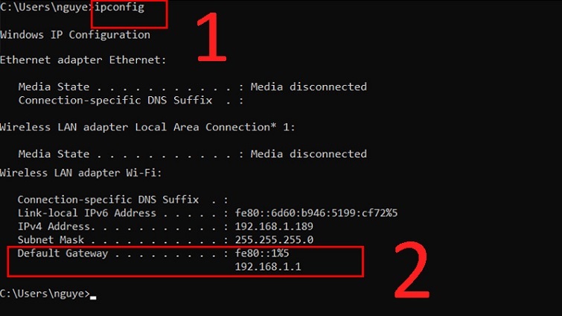The image size is (562, 316).
Task: Place cursor at the bottom command prompt
Action: (93, 294)
